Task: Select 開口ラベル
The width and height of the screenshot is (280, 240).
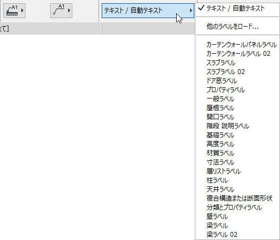Action: (237, 117)
